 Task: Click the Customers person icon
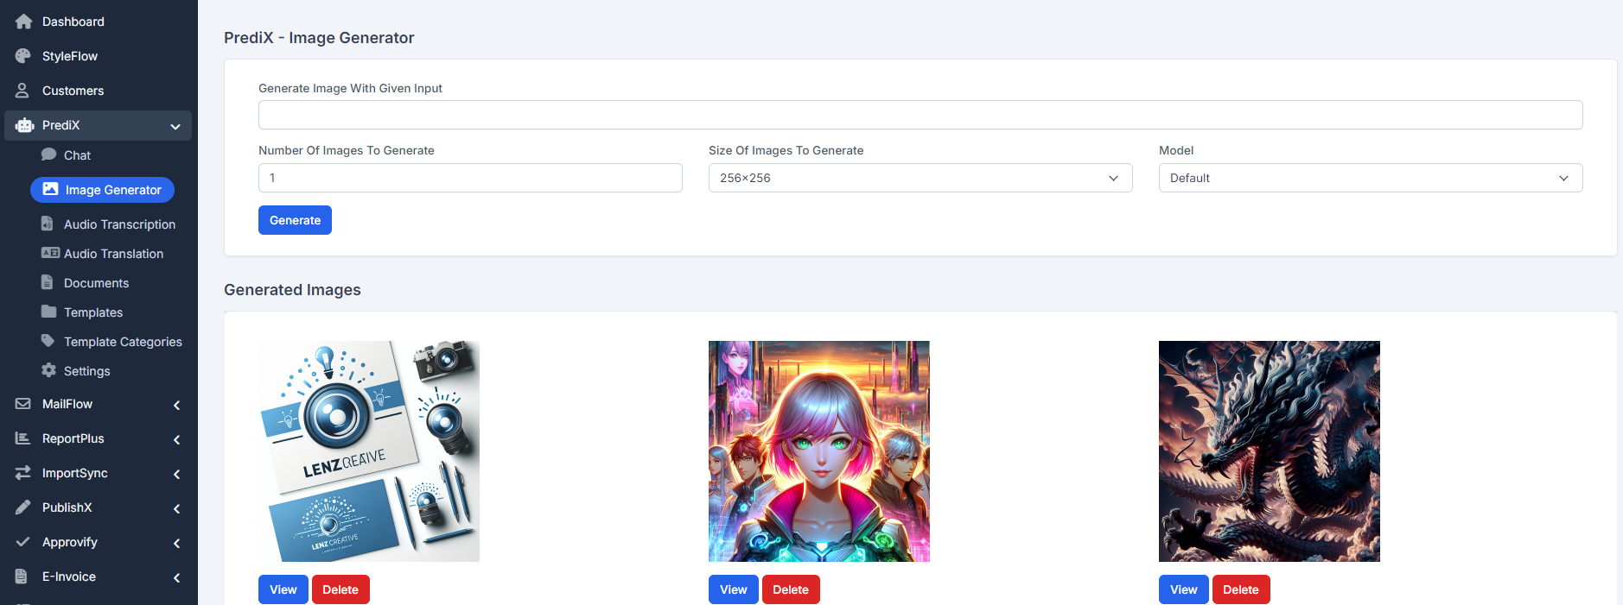pyautogui.click(x=23, y=91)
